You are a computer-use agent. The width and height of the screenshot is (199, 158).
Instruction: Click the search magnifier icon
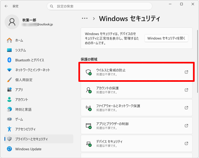52,6
